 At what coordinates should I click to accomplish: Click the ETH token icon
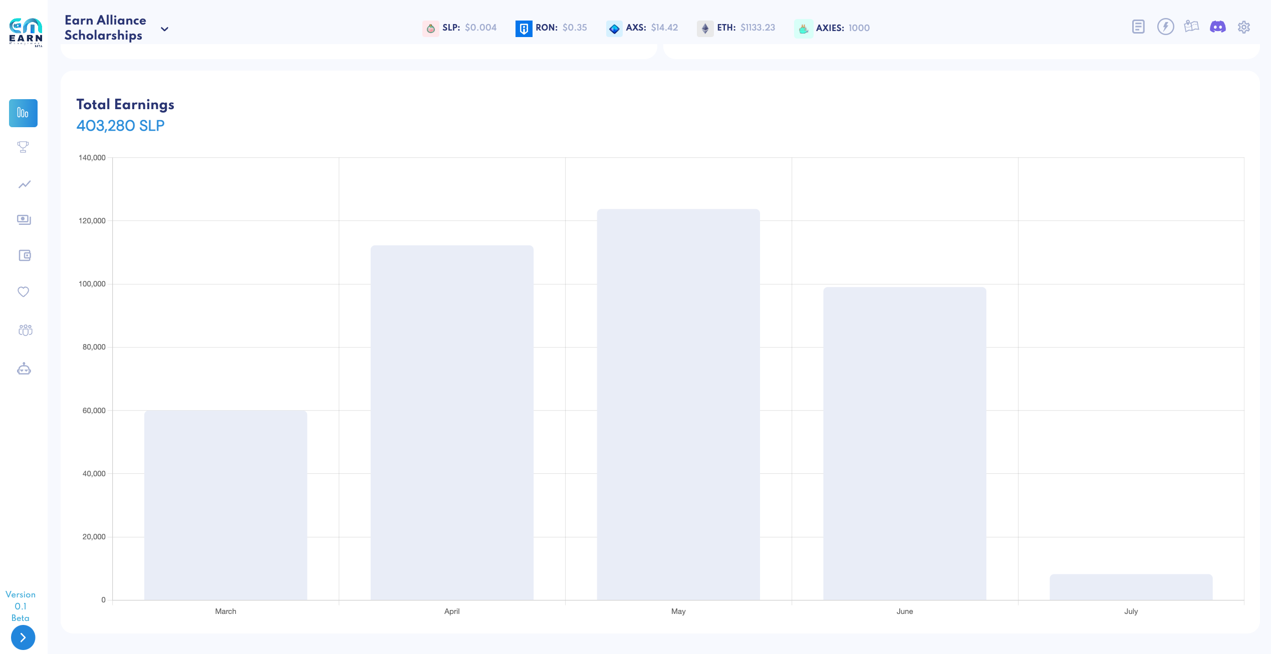coord(705,29)
